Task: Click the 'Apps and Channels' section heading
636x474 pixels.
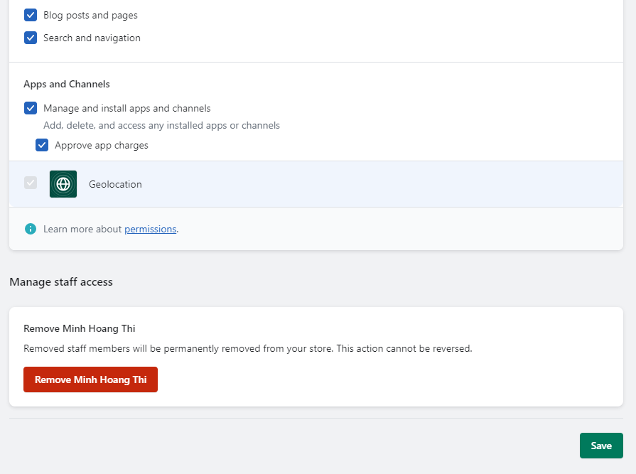Action: point(67,84)
